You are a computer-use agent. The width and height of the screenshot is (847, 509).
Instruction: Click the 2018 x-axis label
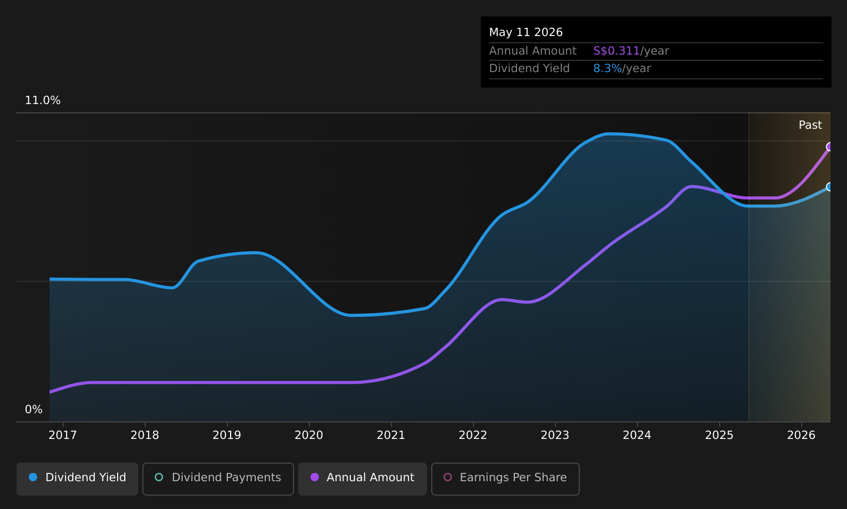(145, 435)
